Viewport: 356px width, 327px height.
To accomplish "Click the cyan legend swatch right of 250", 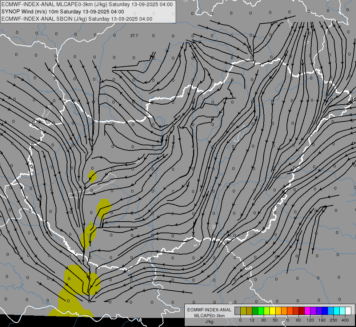I will tap(336, 311).
